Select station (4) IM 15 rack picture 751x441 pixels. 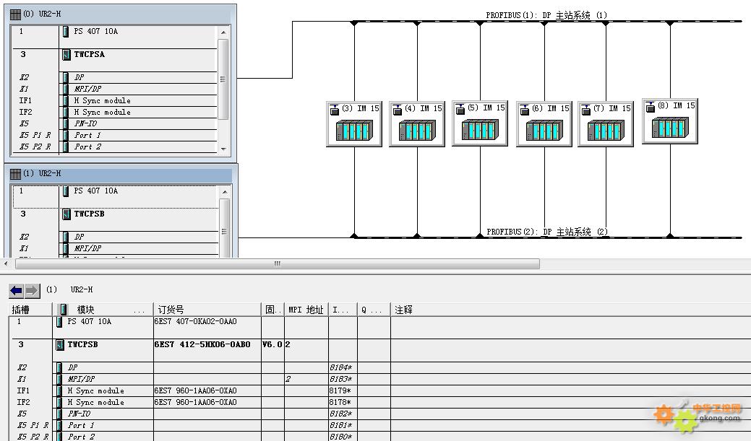coord(417,130)
